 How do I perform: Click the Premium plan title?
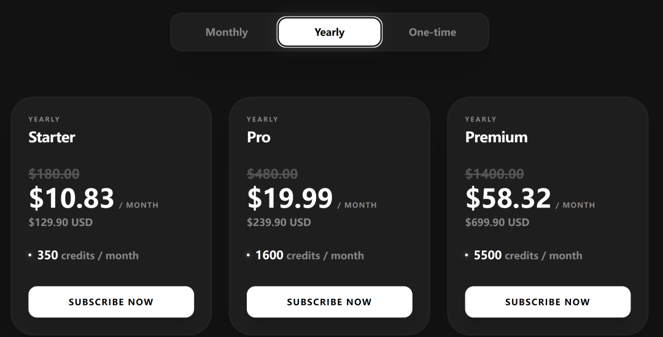click(x=496, y=137)
